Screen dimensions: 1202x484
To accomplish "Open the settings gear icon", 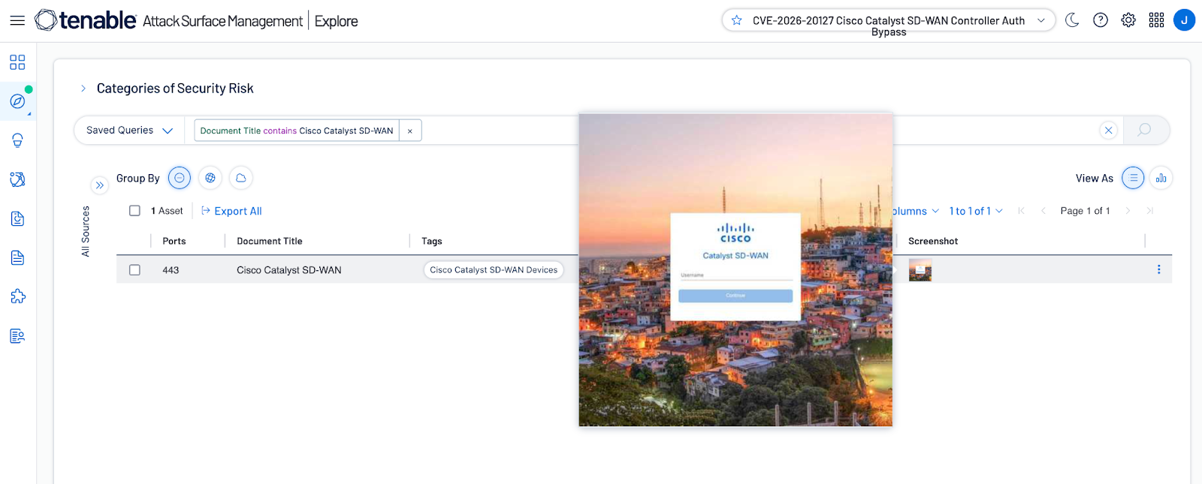I will point(1128,20).
